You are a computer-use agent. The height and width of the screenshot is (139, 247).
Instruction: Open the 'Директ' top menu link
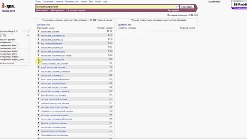coord(38,2)
